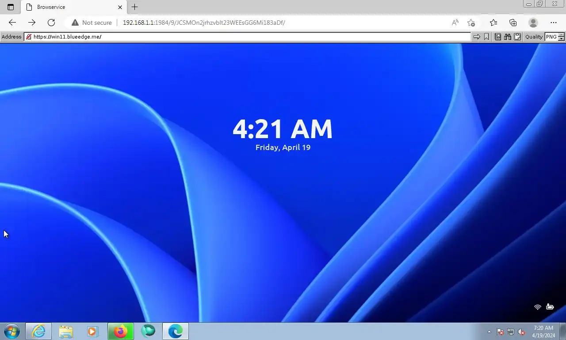Open the green sphere app in taskbar
The width and height of the screenshot is (566, 340).
148,331
